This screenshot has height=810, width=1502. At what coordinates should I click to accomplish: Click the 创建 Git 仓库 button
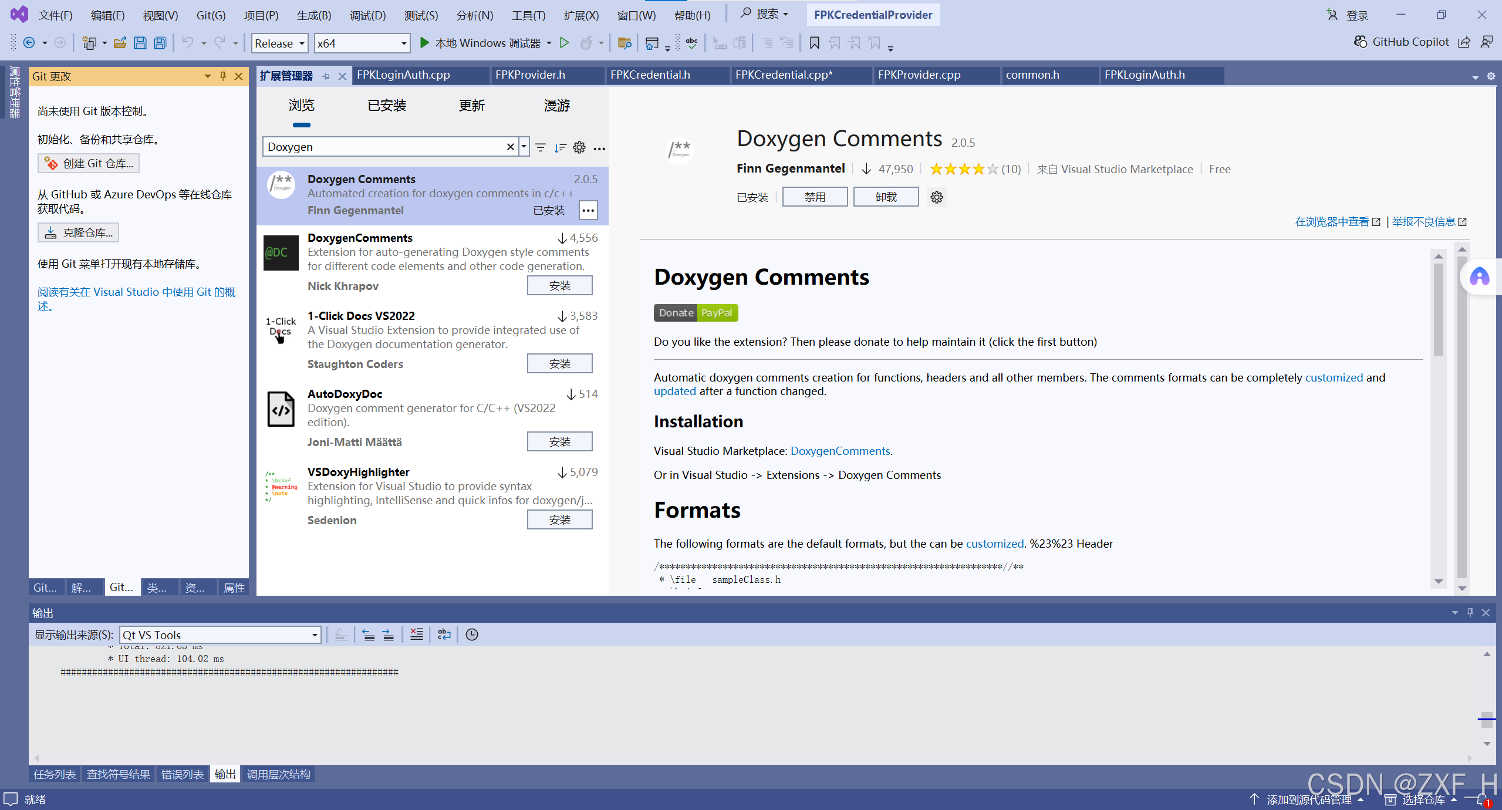[89, 163]
